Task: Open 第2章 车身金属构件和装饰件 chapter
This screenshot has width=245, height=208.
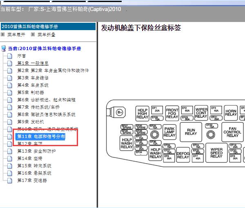Action: [x=53, y=70]
